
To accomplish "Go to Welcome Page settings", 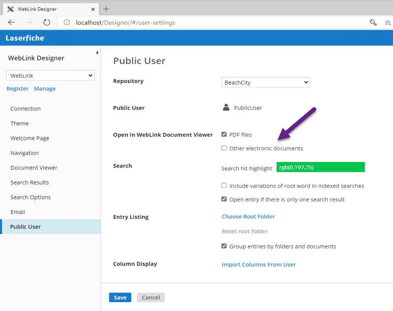I will 30,138.
